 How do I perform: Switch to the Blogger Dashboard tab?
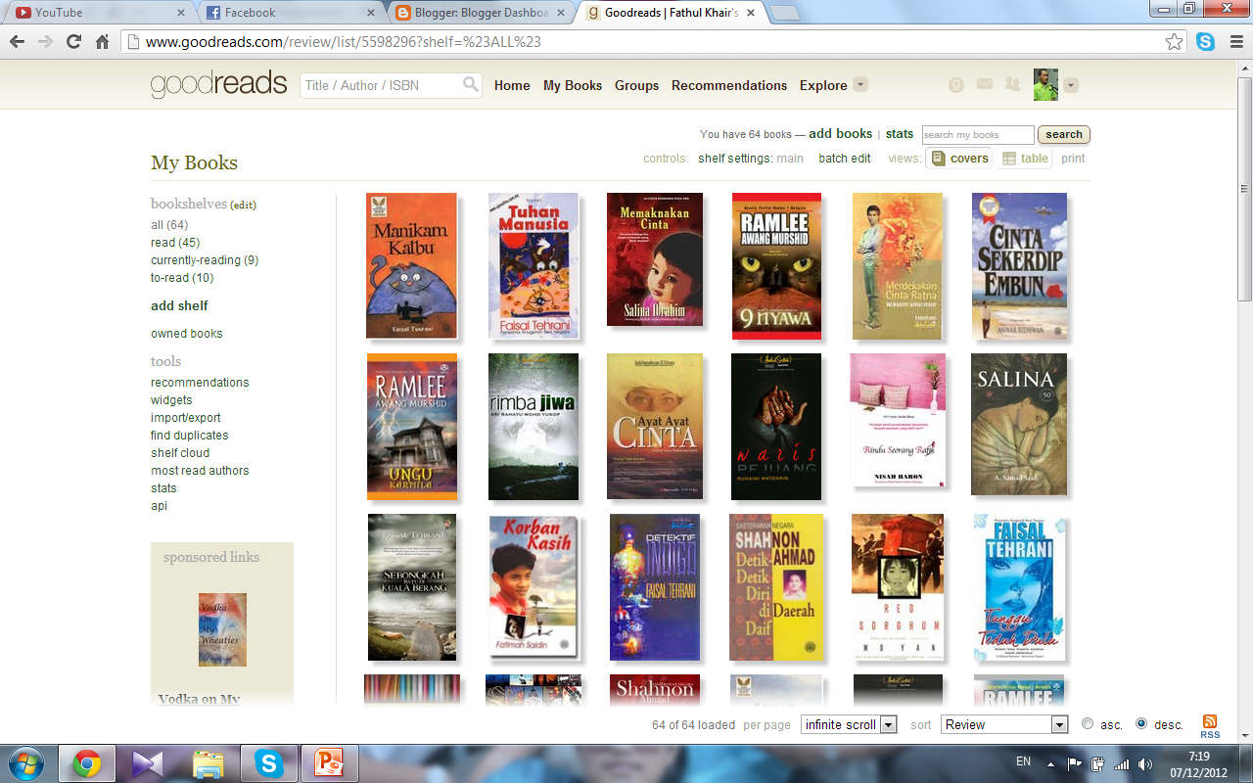(x=480, y=13)
